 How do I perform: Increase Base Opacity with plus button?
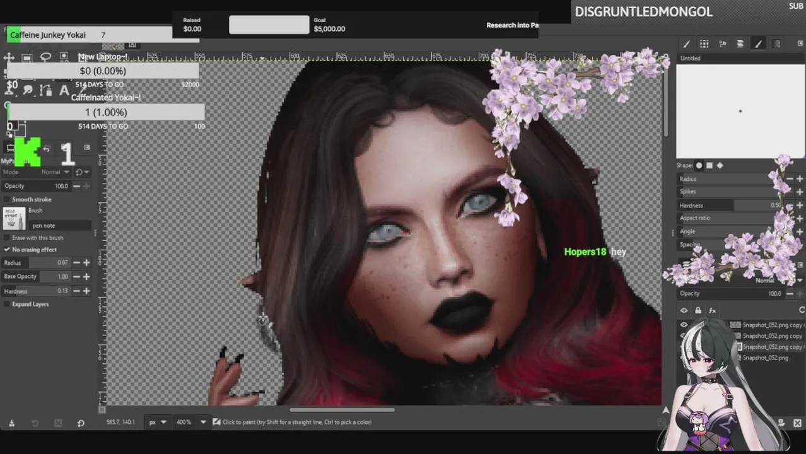coord(86,276)
